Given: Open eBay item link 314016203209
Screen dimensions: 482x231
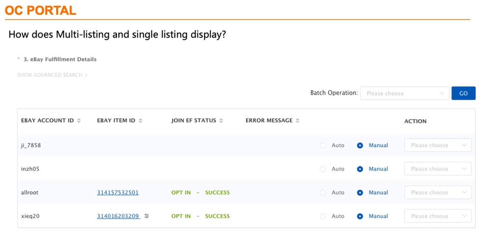Looking at the screenshot, I should coord(118,216).
